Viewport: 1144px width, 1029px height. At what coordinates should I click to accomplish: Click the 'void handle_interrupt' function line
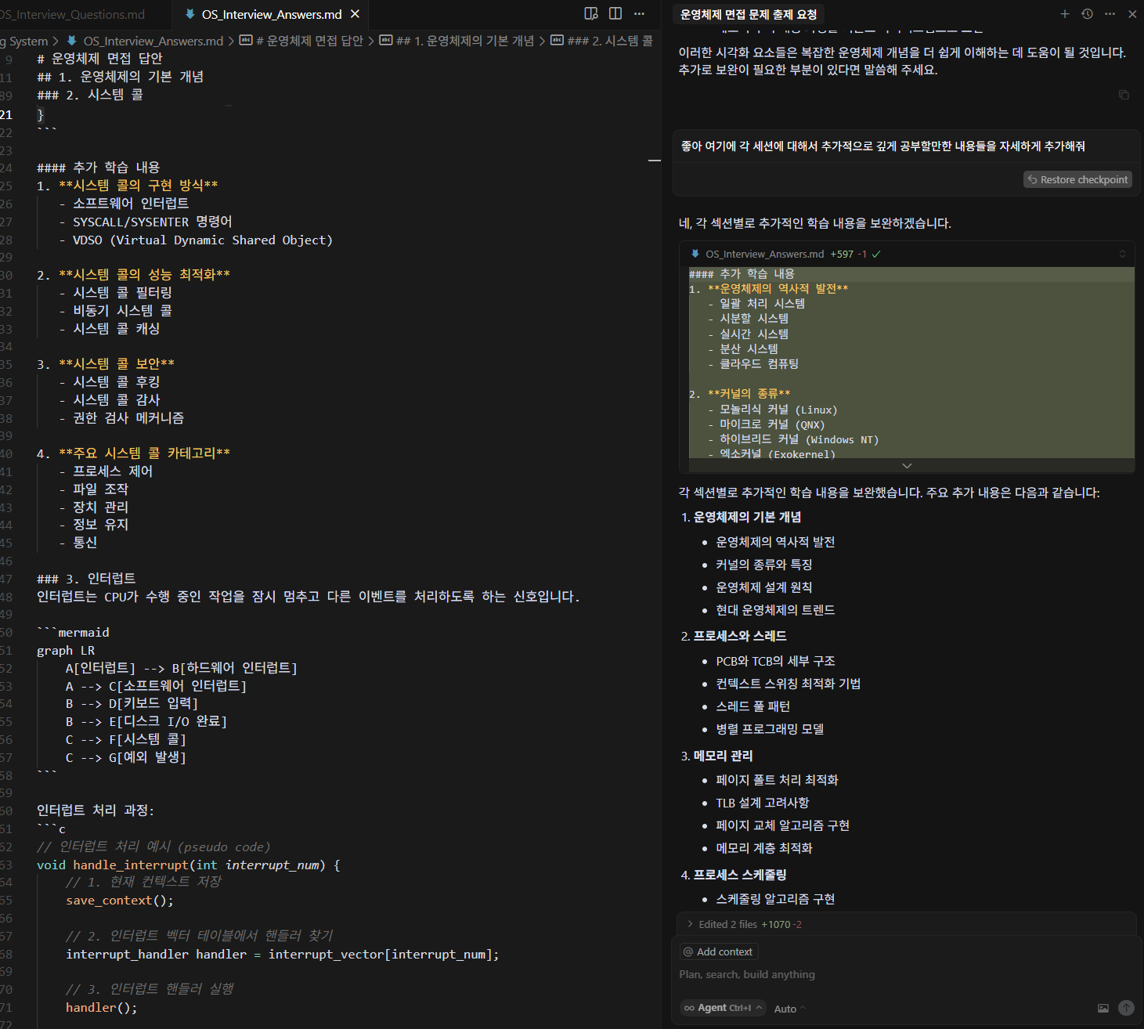(188, 865)
